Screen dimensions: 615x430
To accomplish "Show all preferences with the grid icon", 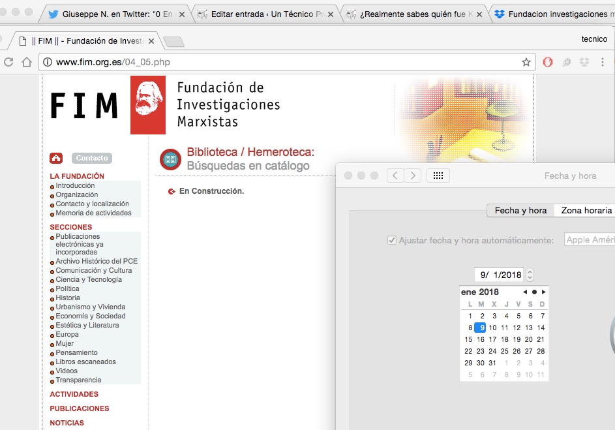I will point(438,176).
